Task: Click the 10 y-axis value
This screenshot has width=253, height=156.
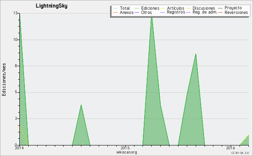Action: (x=15, y=40)
